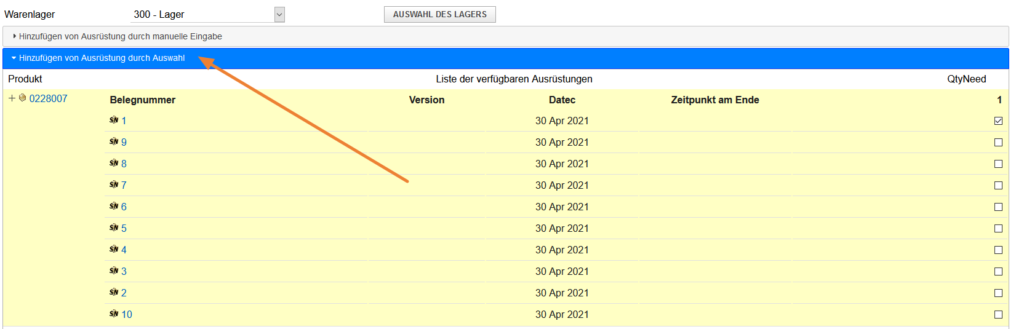Click the SN icon beside serial number 1
Screen dimensions: 1016x329
point(114,121)
